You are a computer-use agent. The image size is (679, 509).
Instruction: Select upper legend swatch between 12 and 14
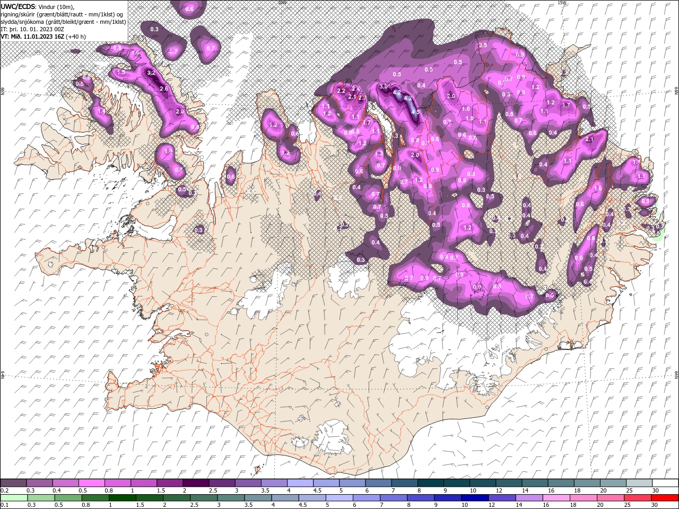[508, 483]
